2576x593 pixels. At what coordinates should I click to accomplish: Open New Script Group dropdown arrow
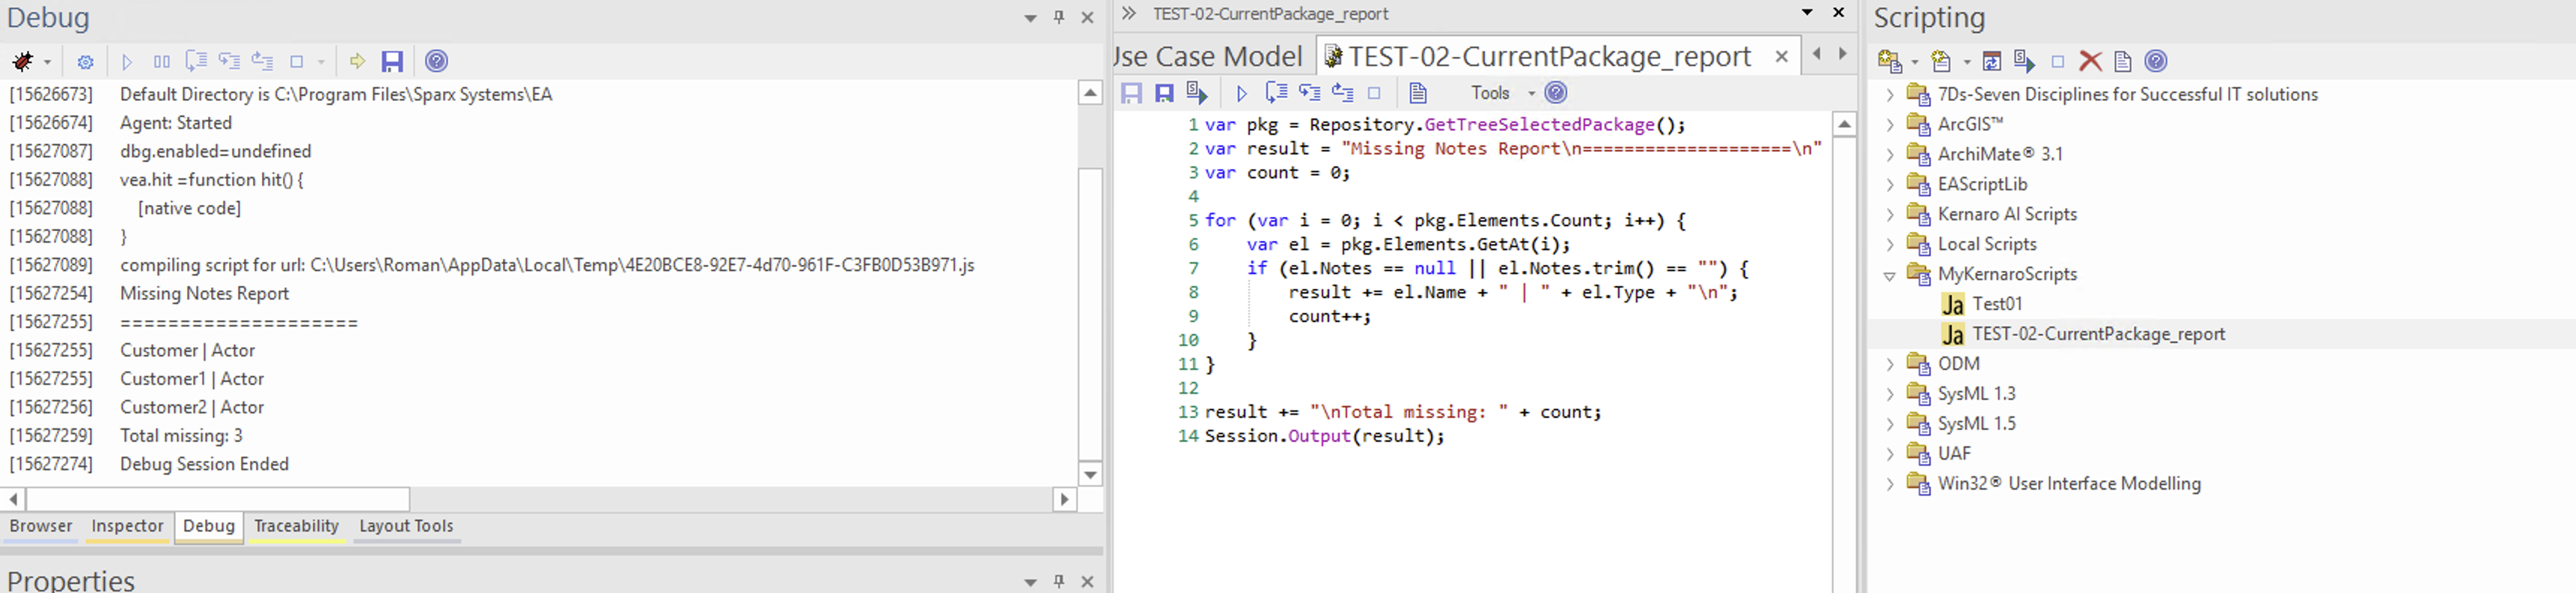pos(1914,63)
